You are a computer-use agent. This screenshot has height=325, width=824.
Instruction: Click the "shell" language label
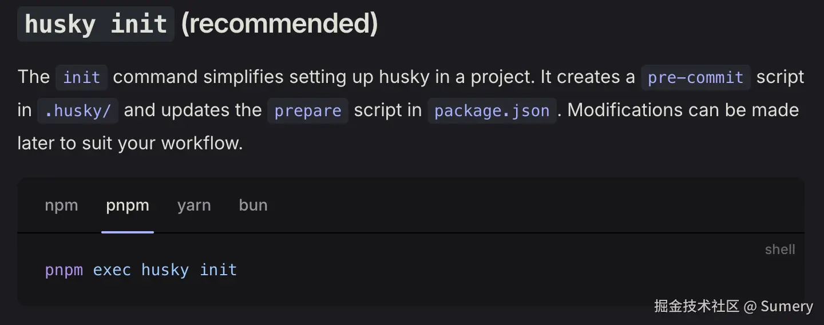tap(780, 249)
